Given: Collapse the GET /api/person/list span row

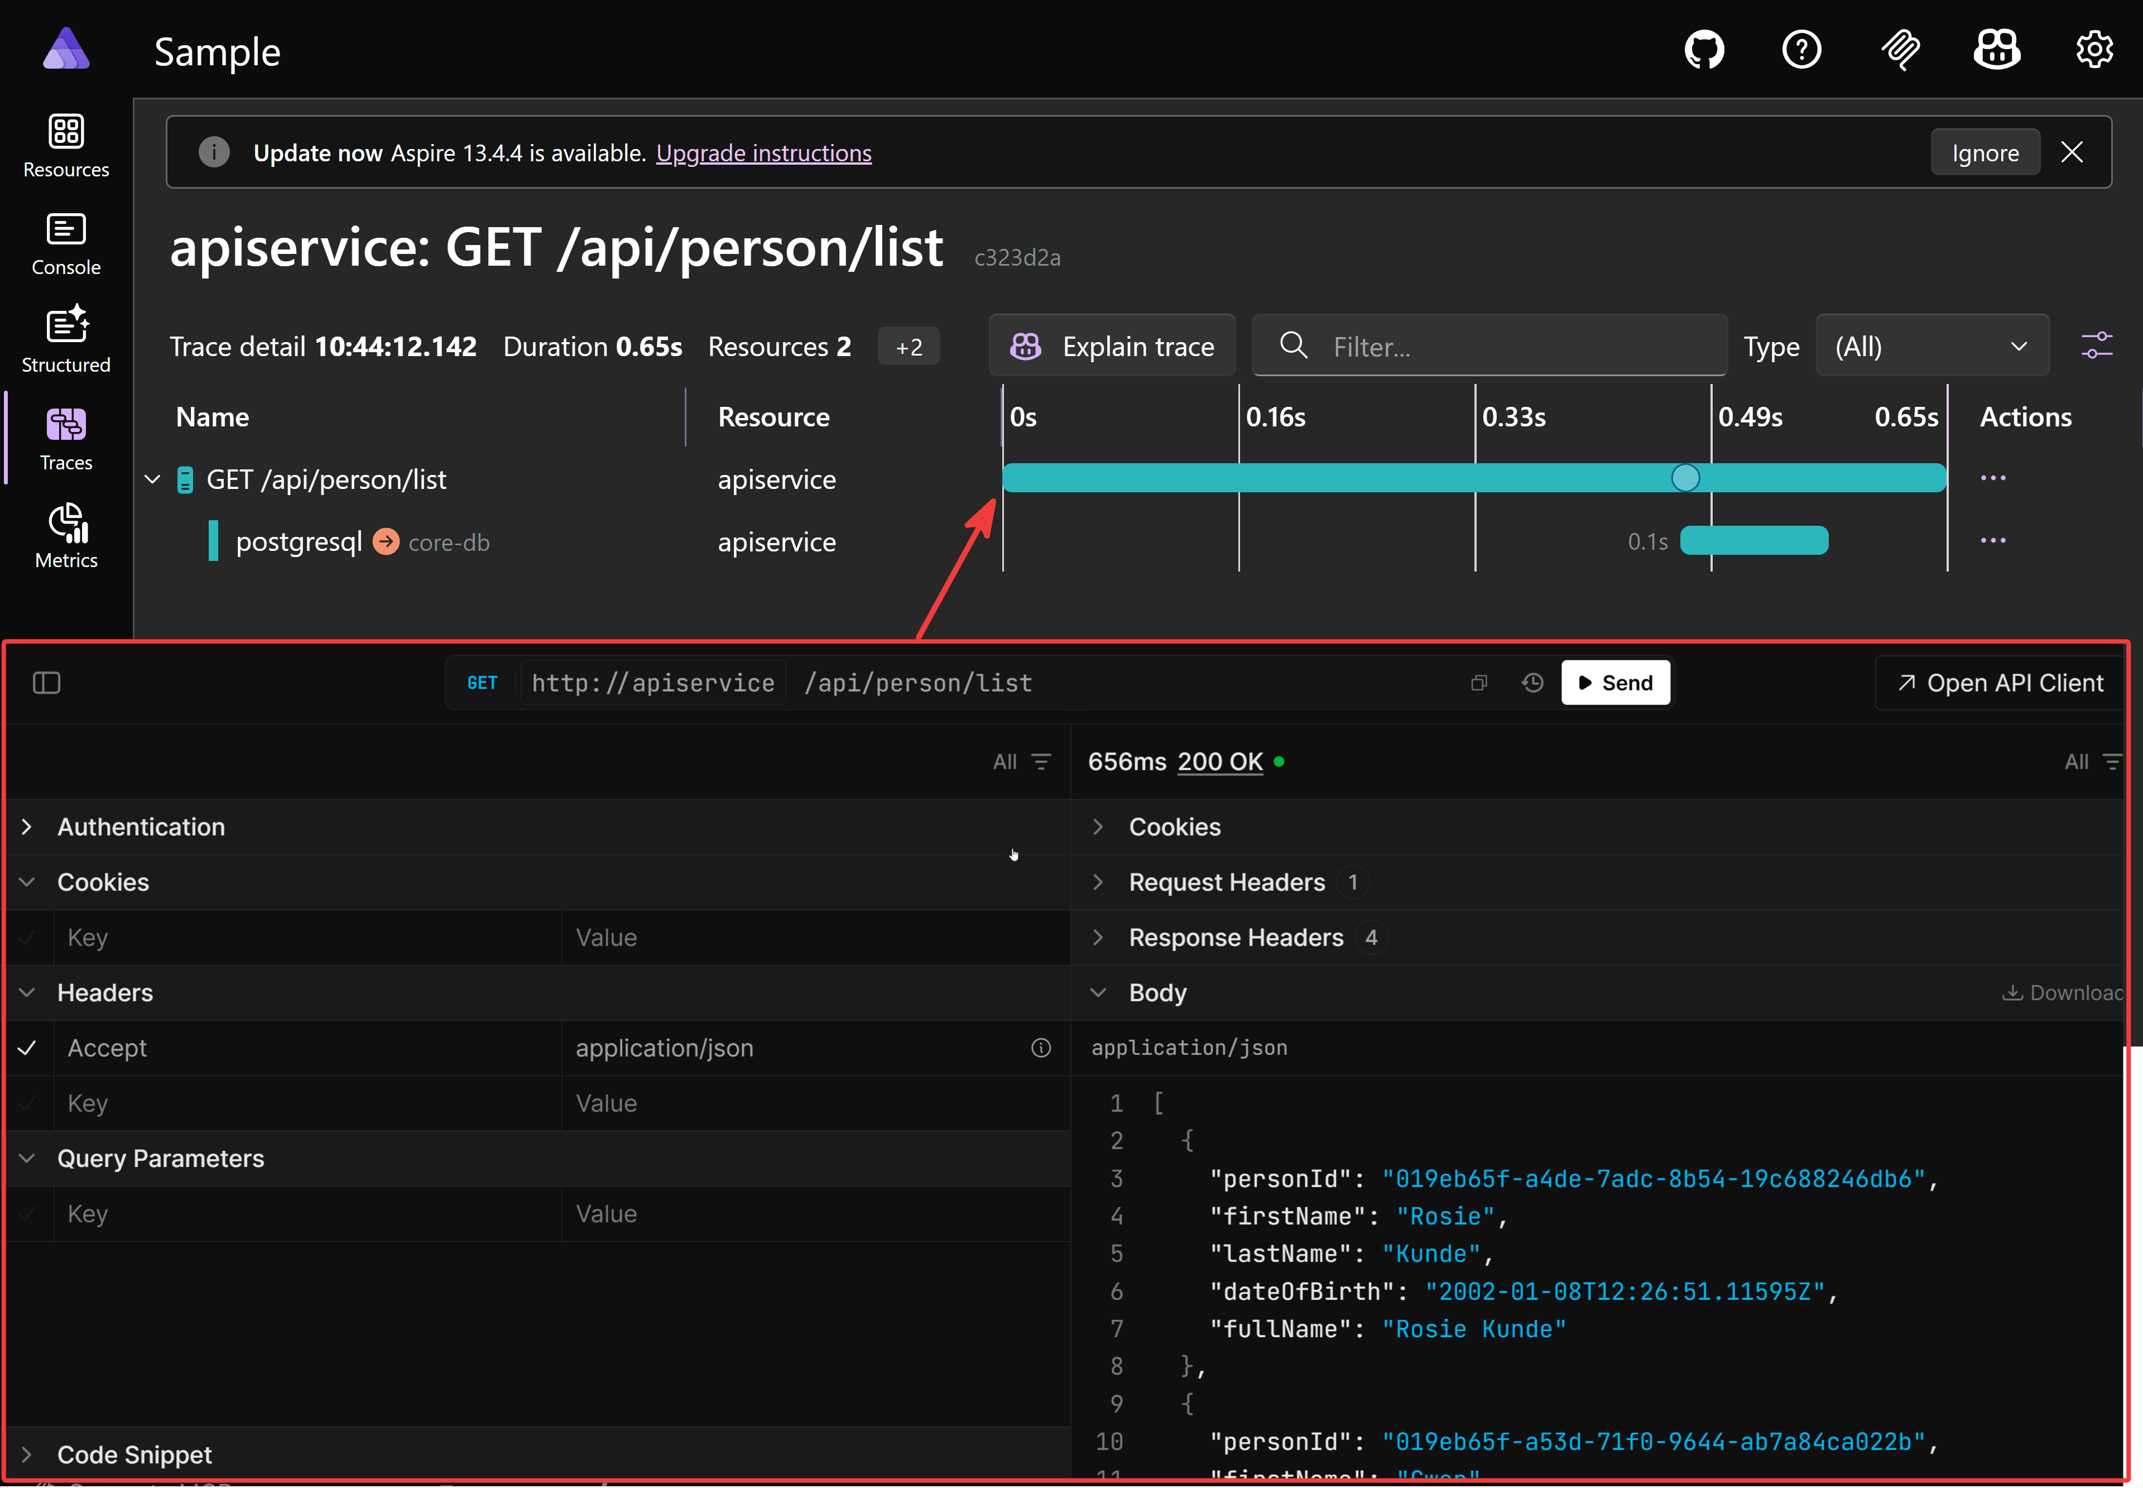Looking at the screenshot, I should tap(153, 479).
